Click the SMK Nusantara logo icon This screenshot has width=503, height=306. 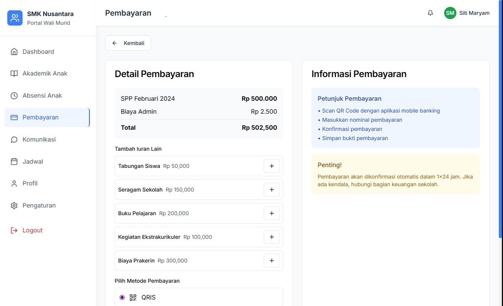[15, 18]
